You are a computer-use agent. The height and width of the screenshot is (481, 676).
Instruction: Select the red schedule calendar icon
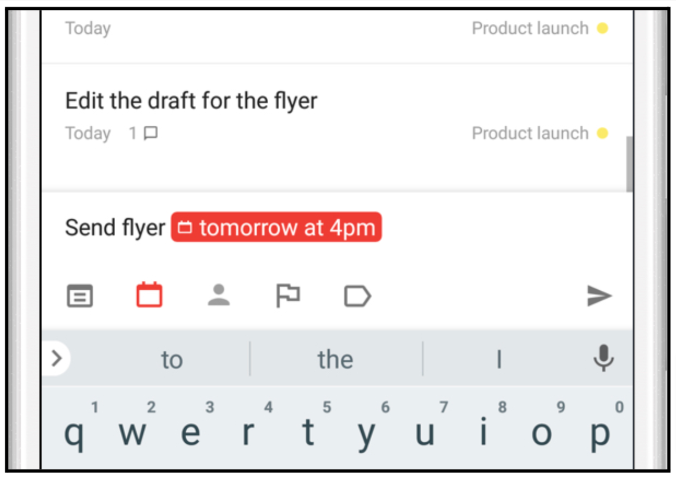tap(149, 295)
